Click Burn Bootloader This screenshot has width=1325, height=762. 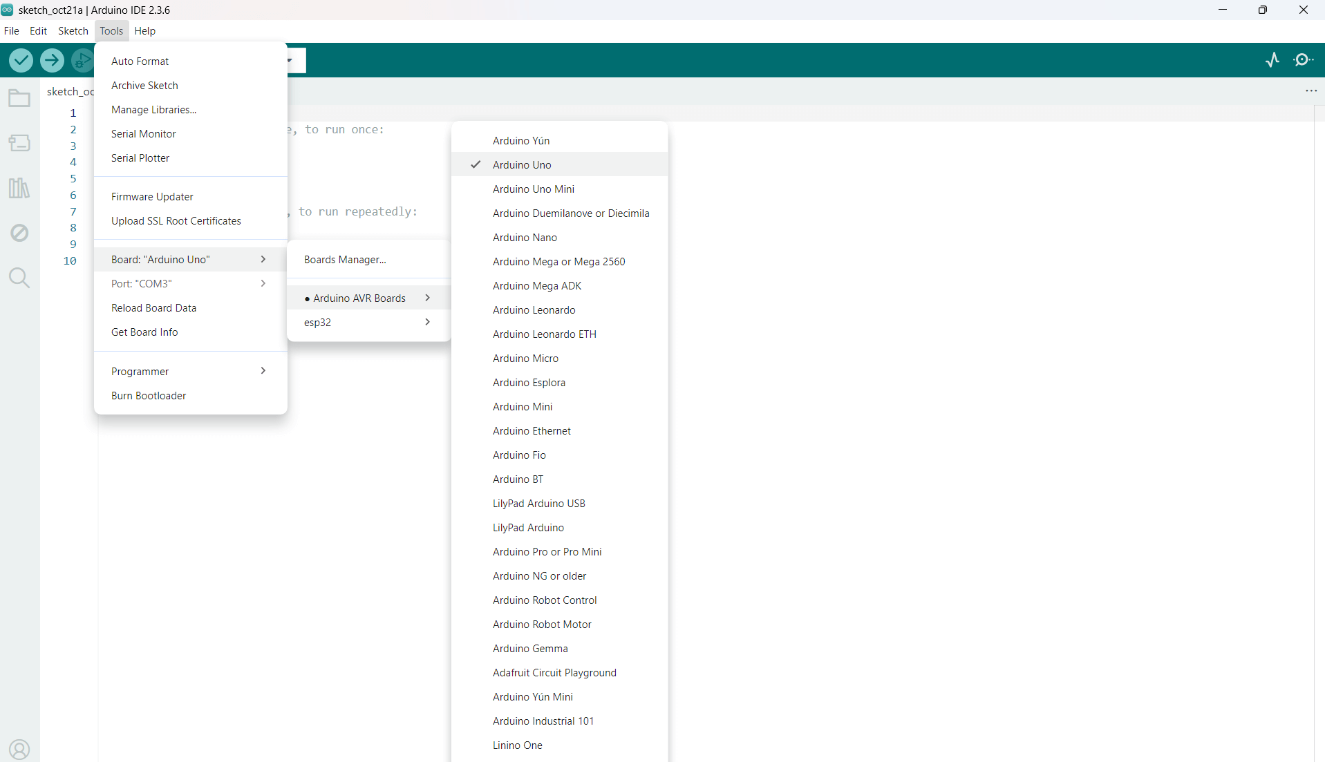click(x=149, y=395)
